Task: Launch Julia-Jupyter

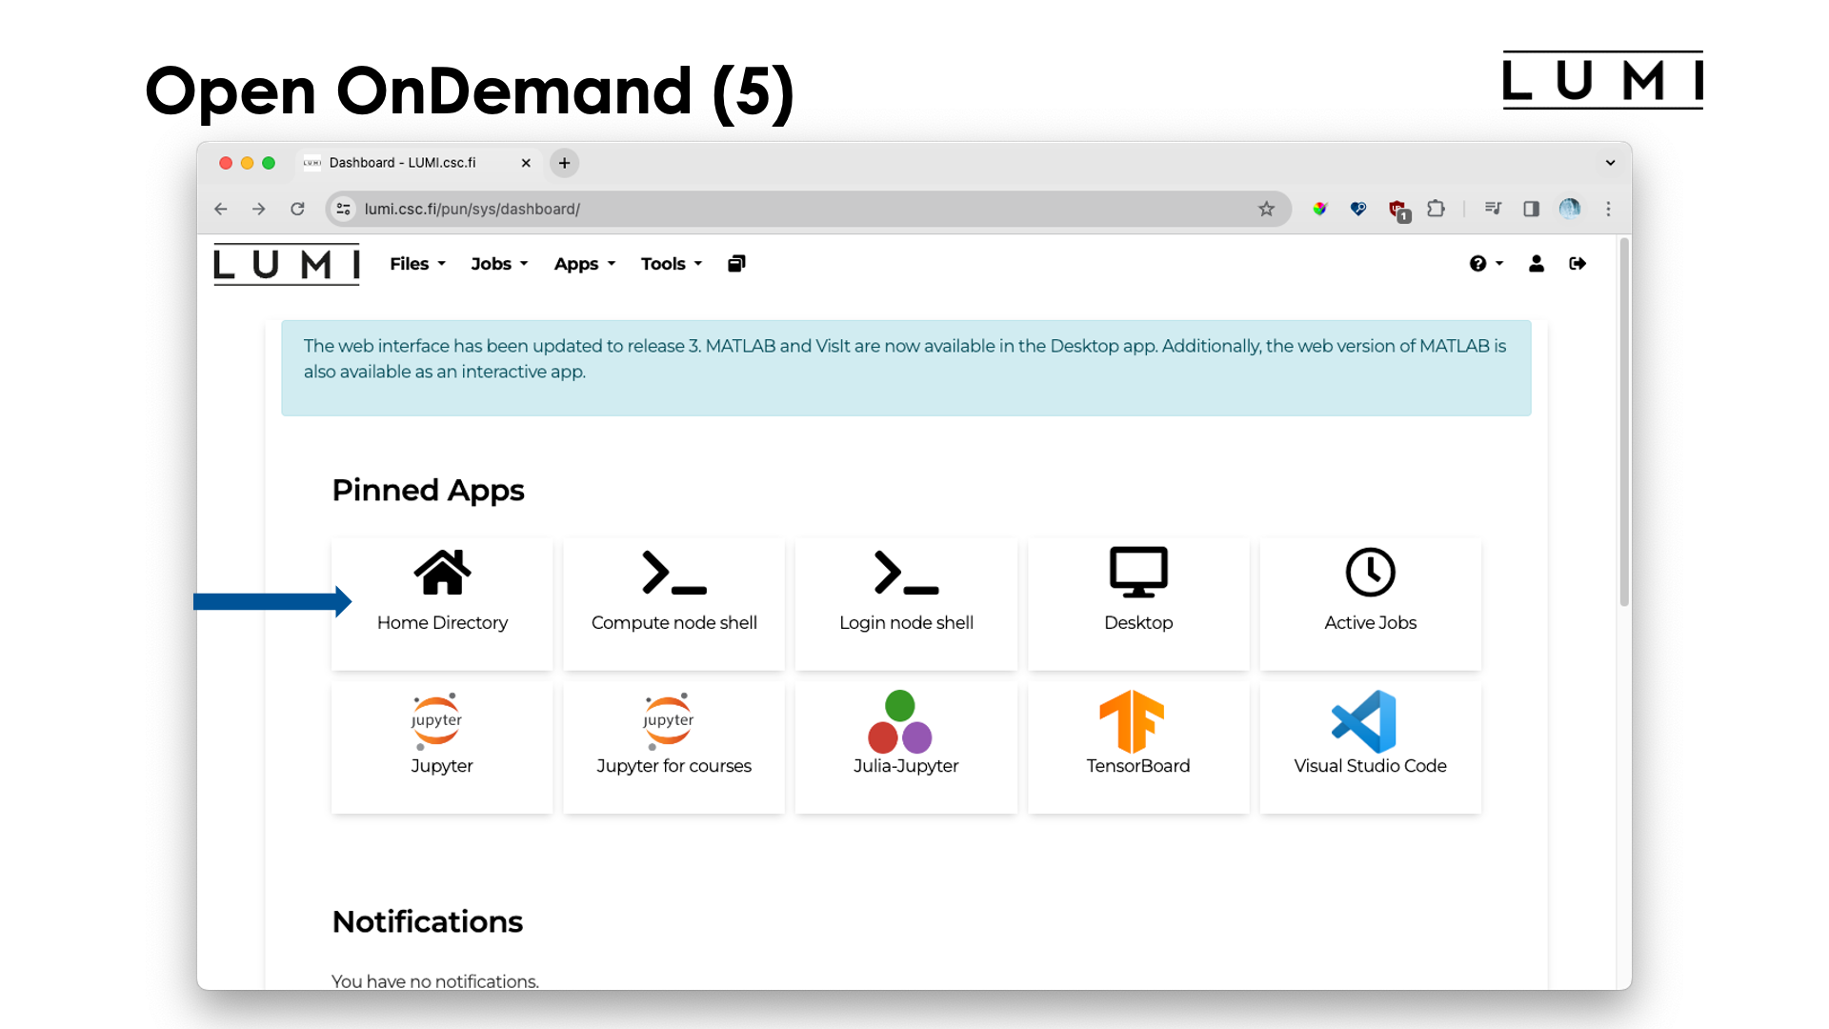Action: pos(906,747)
